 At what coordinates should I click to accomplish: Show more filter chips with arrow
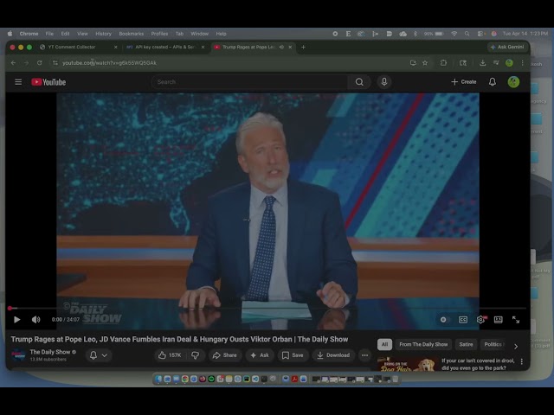click(x=516, y=346)
